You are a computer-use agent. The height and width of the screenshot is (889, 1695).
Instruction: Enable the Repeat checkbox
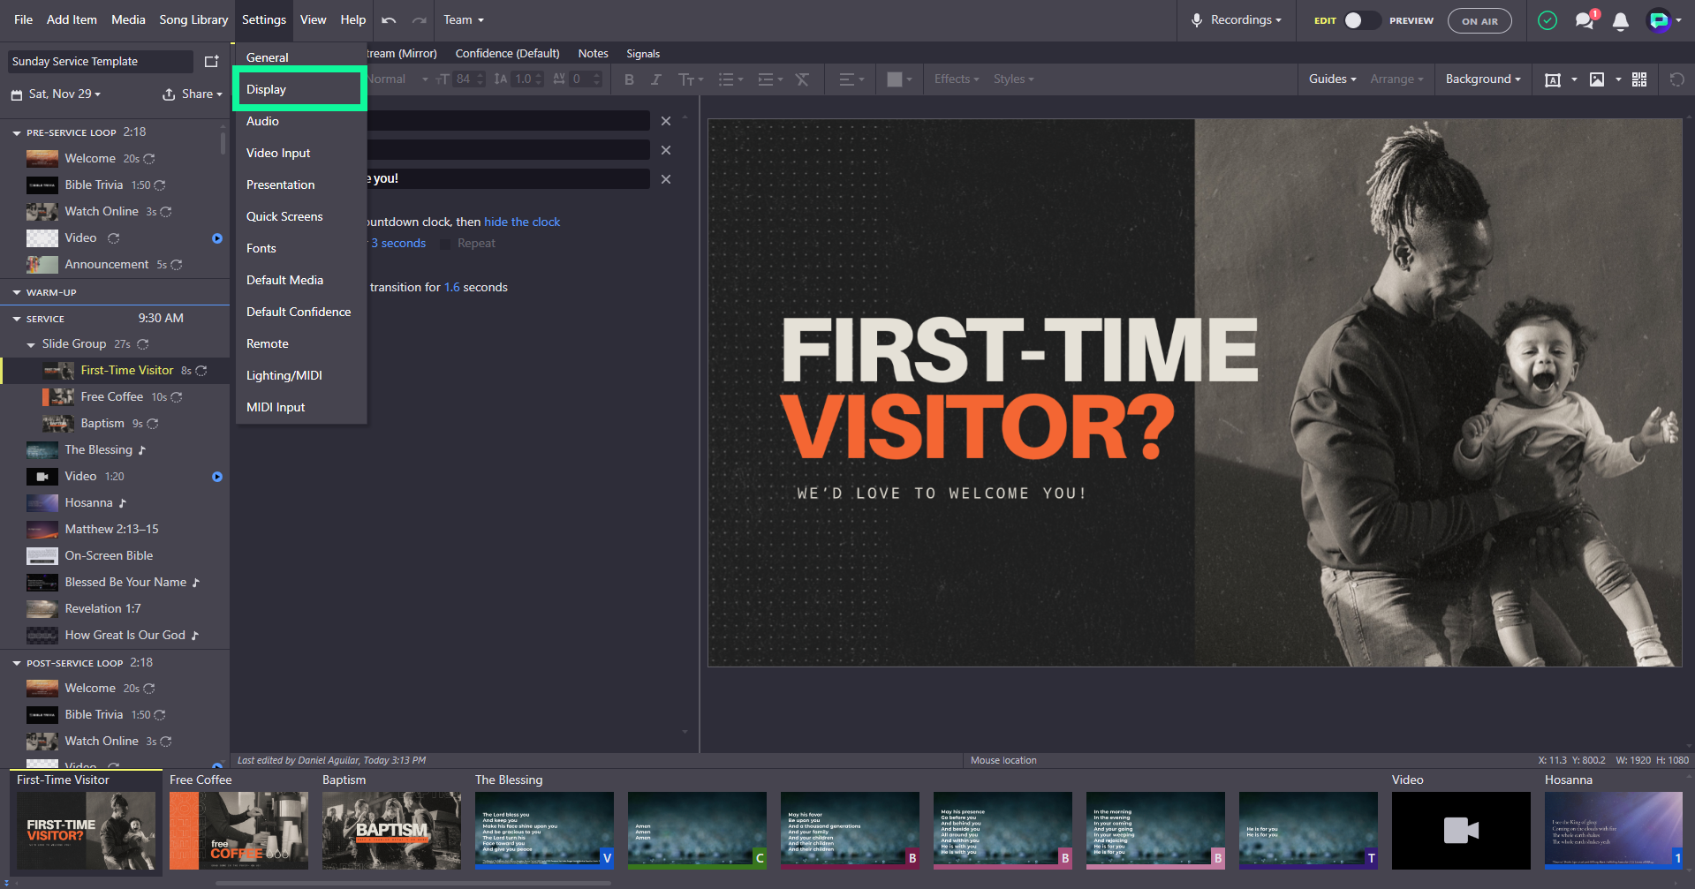[445, 244]
